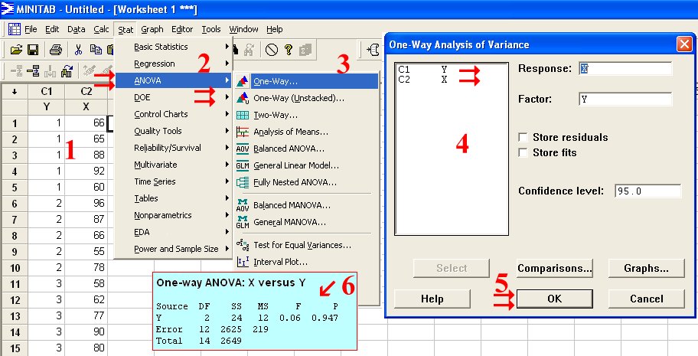Click the grayed first icon in second toolbar row

pyautogui.click(x=17, y=70)
